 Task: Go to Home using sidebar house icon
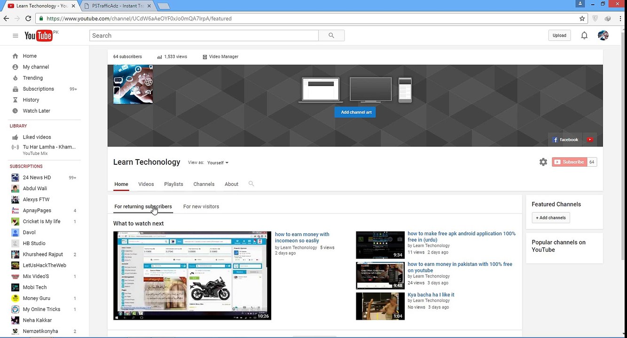tap(16, 56)
